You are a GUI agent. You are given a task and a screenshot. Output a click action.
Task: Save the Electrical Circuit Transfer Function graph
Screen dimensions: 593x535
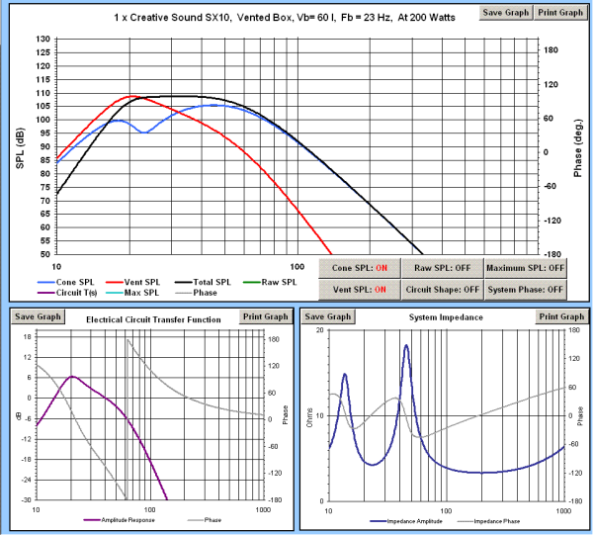coord(37,316)
